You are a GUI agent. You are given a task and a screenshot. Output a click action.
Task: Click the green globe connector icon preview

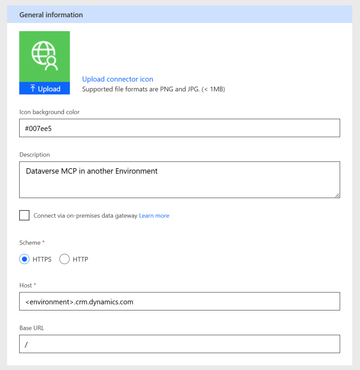click(44, 56)
